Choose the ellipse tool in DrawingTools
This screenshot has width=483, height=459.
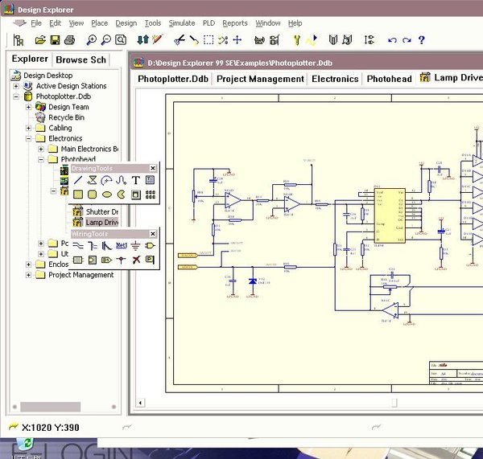pyautogui.click(x=106, y=195)
